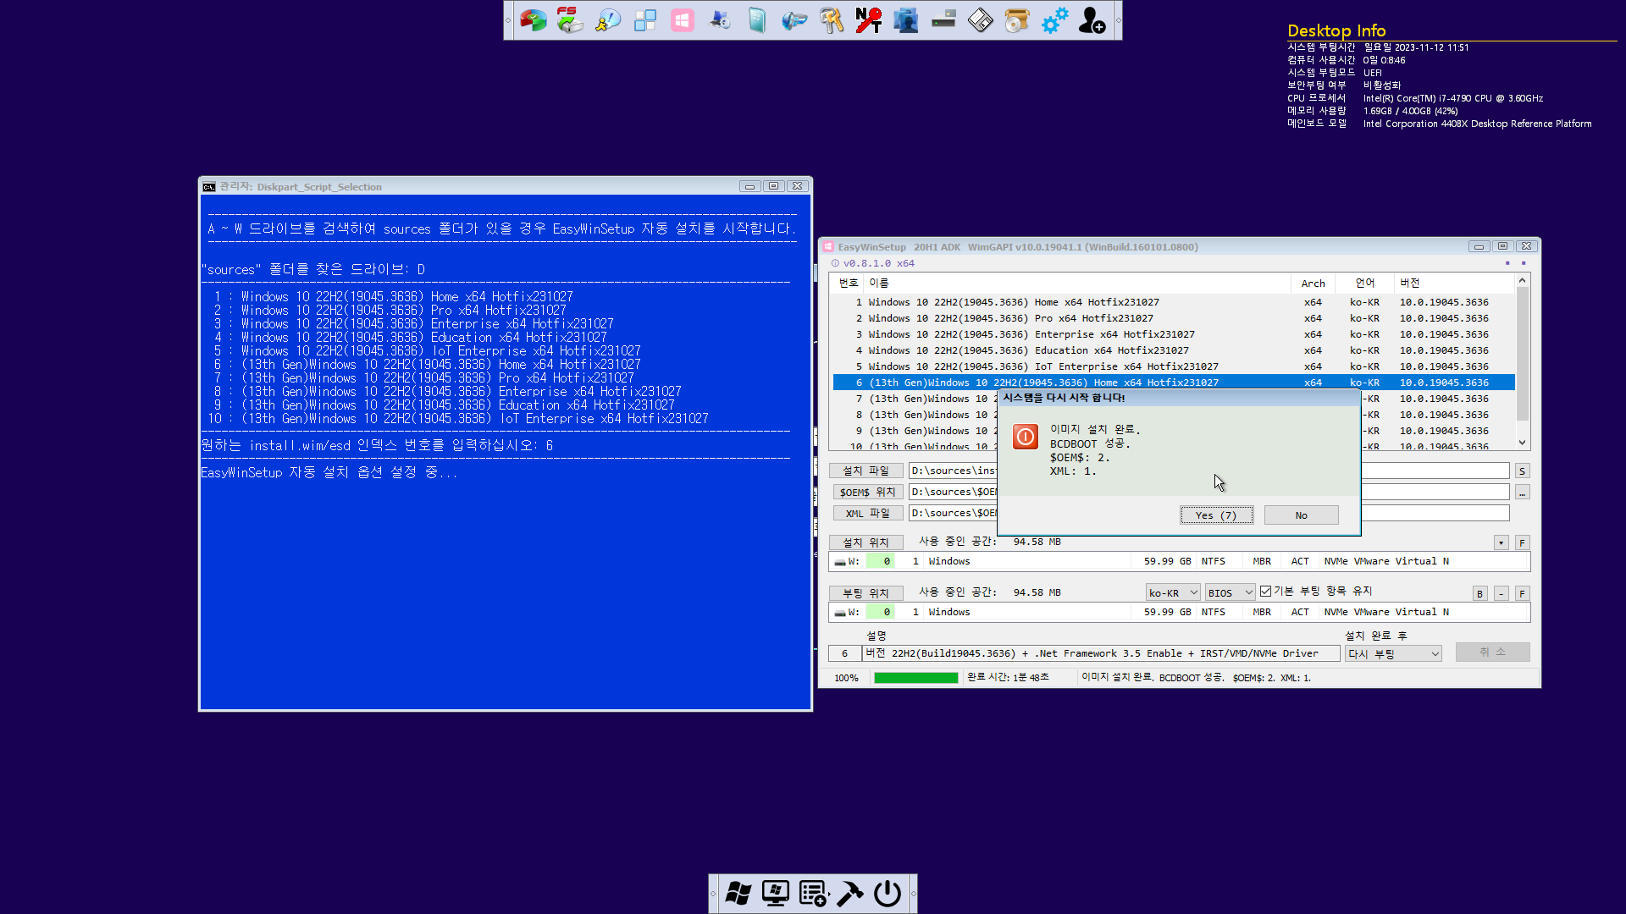1626x914 pixels.
Task: Click the 언어 column header
Action: click(1364, 283)
